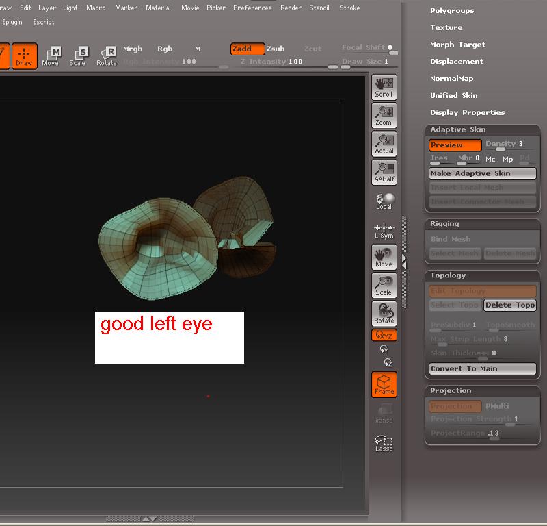The height and width of the screenshot is (526, 547).
Task: Click the Frame icon
Action: [x=384, y=384]
